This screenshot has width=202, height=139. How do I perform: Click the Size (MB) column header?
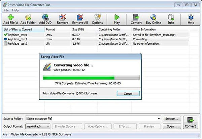point(84,30)
